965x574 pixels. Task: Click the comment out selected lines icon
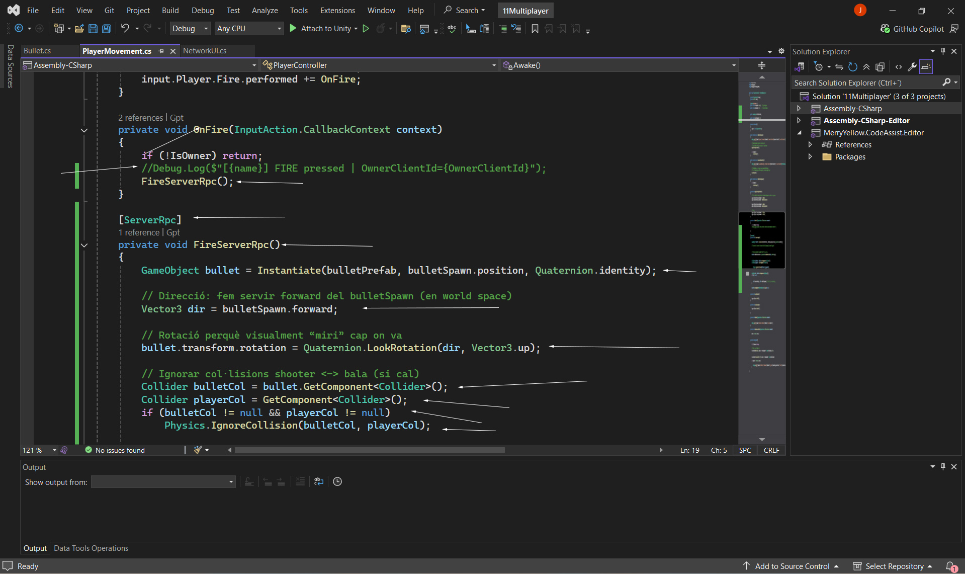pos(502,29)
